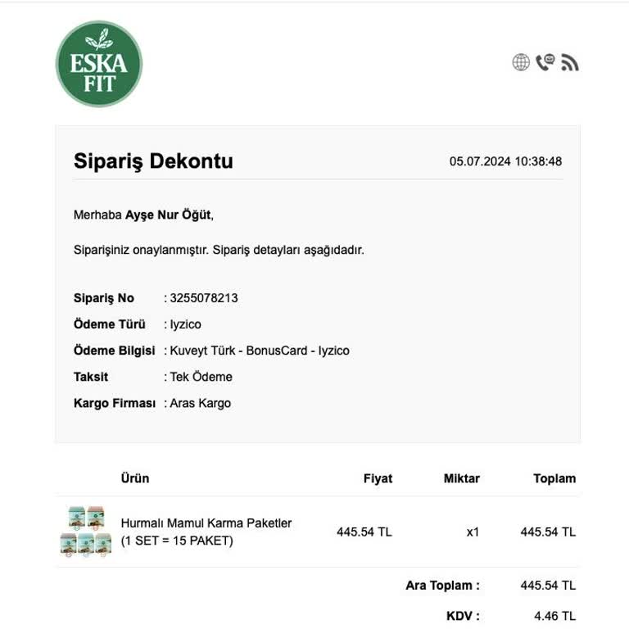This screenshot has height=629, width=629.
Task: Click the Ürün column header
Action: [x=135, y=478]
